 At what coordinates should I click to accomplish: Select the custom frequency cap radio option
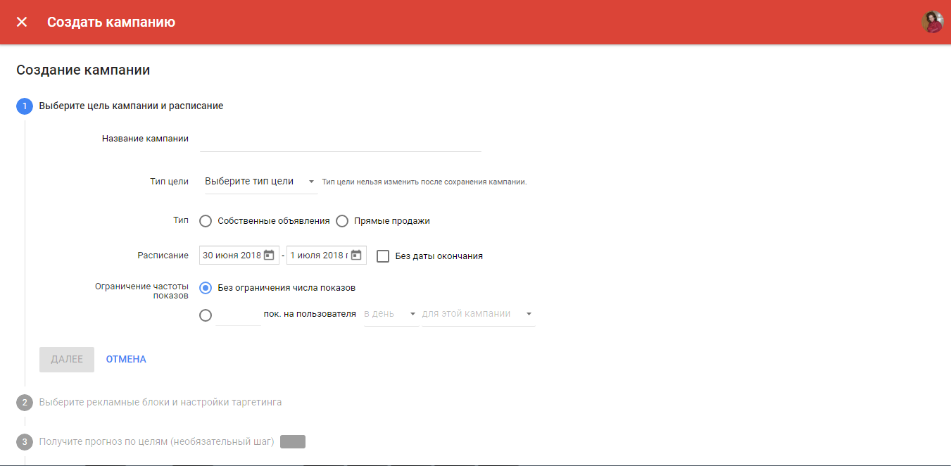206,315
